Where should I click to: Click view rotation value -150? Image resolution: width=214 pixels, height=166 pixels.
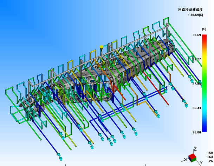209,153
